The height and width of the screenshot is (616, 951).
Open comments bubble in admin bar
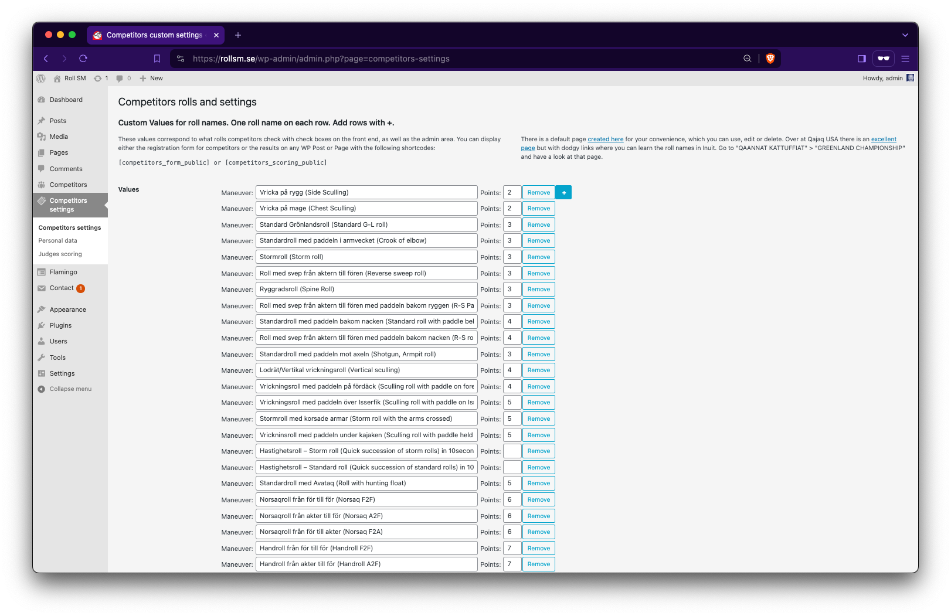click(123, 79)
